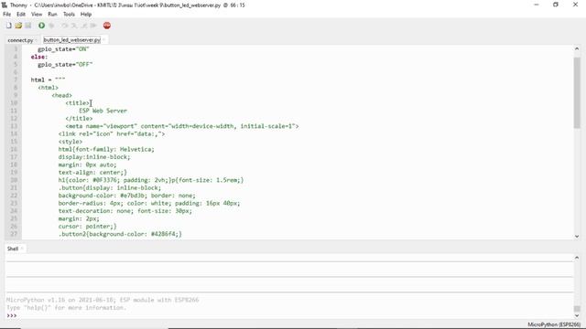This screenshot has width=586, height=329.
Task: Open the Tools menu
Action: (x=69, y=15)
